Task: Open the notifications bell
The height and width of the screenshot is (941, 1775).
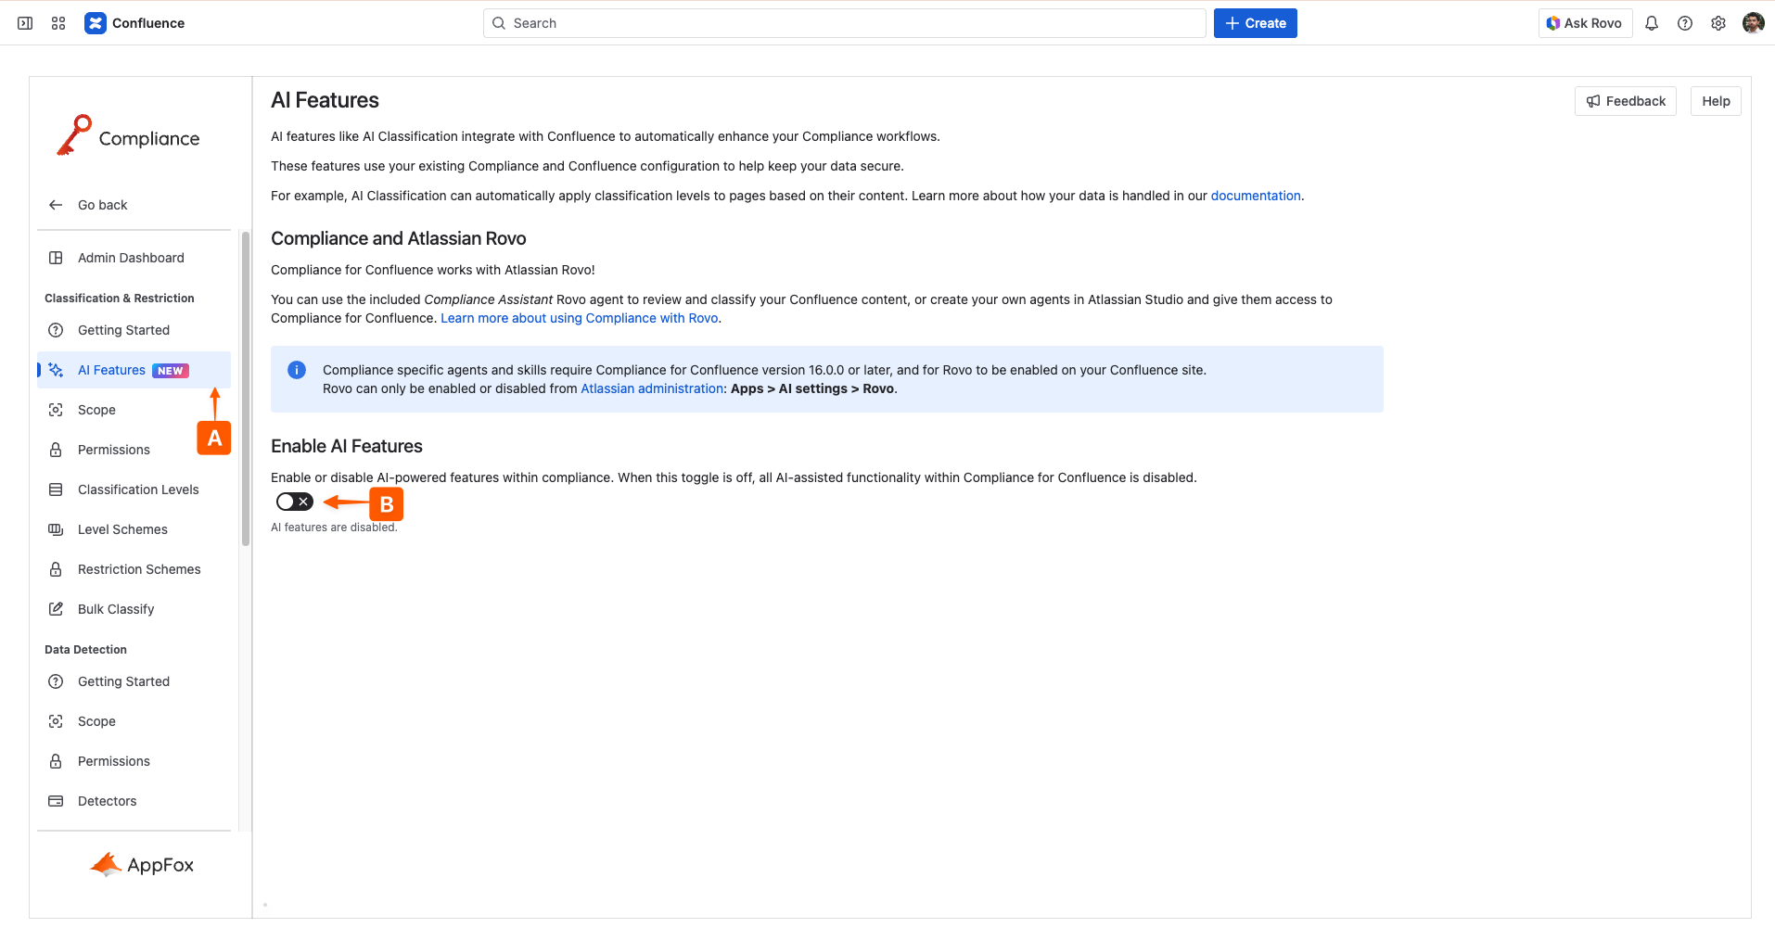Action: [x=1652, y=23]
